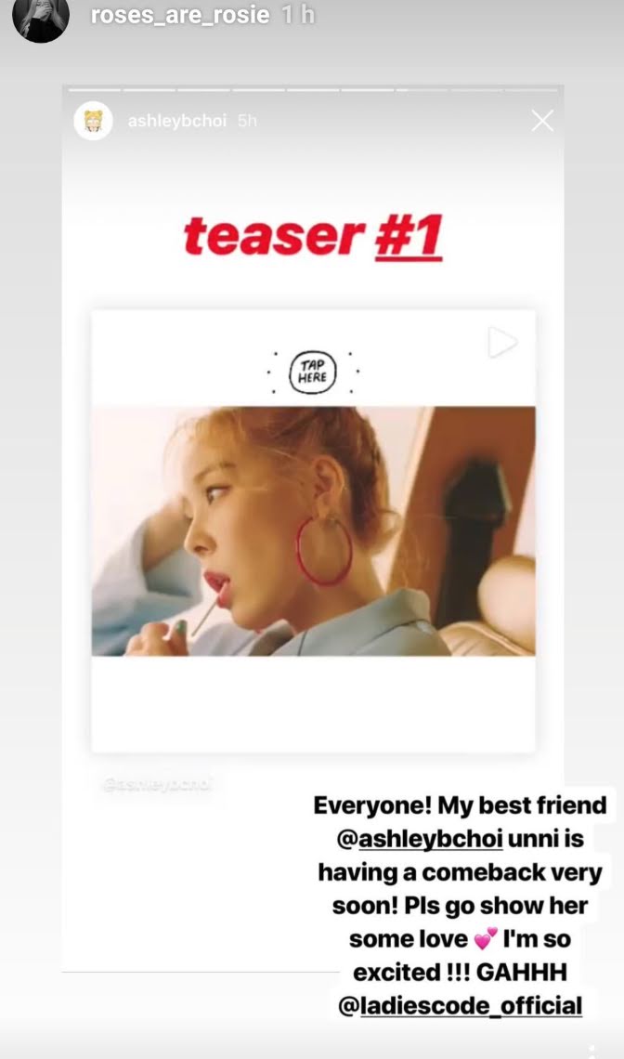Tap the ashleybchoi username in the reshared story
This screenshot has height=1059, width=624.
click(x=177, y=121)
